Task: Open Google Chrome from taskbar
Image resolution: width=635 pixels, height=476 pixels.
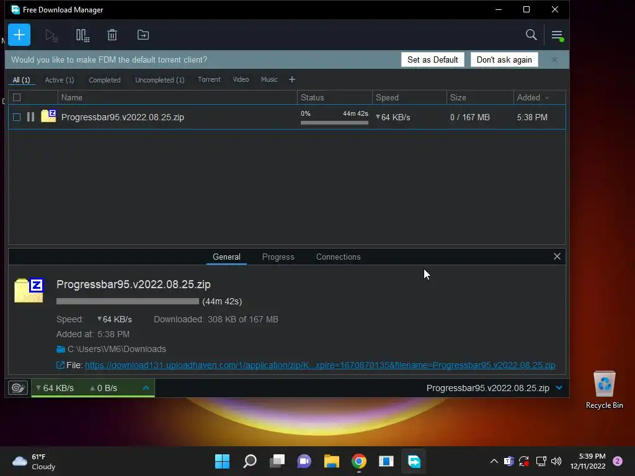Action: 359,461
